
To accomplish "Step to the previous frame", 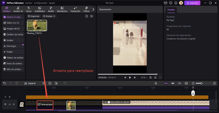I will point(125,77).
